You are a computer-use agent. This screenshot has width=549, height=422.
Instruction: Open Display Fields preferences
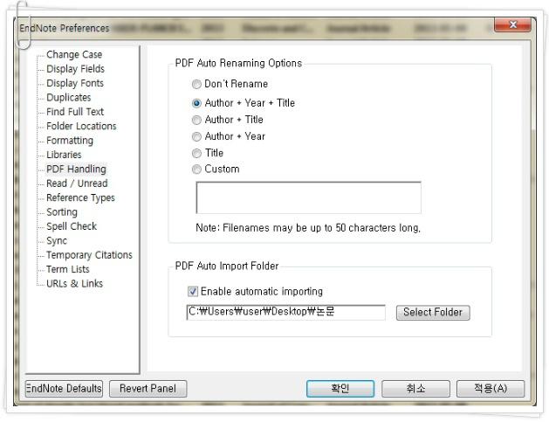[75, 69]
